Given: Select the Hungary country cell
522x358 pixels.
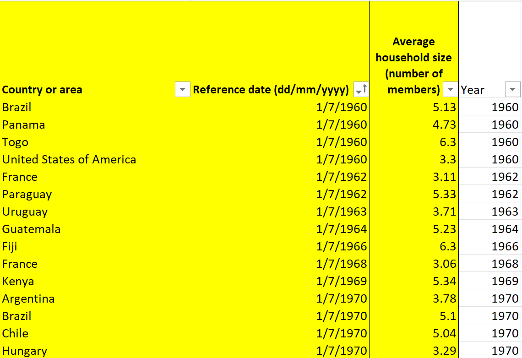Looking at the screenshot, I should pyautogui.click(x=25, y=351).
